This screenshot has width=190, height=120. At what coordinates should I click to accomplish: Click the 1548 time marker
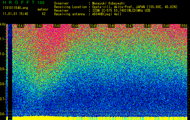click(148, 26)
